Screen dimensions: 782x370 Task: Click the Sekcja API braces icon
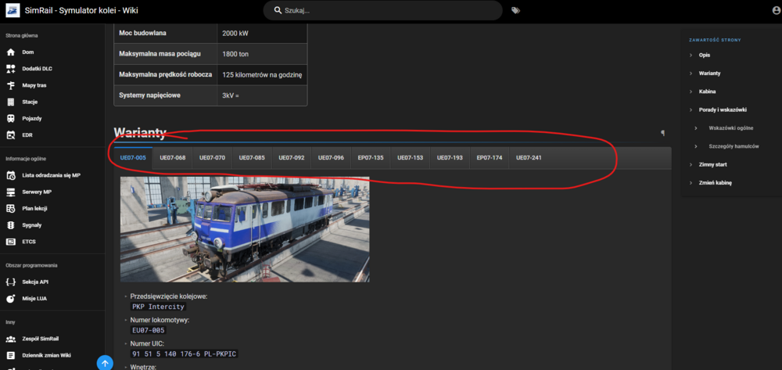(x=11, y=282)
